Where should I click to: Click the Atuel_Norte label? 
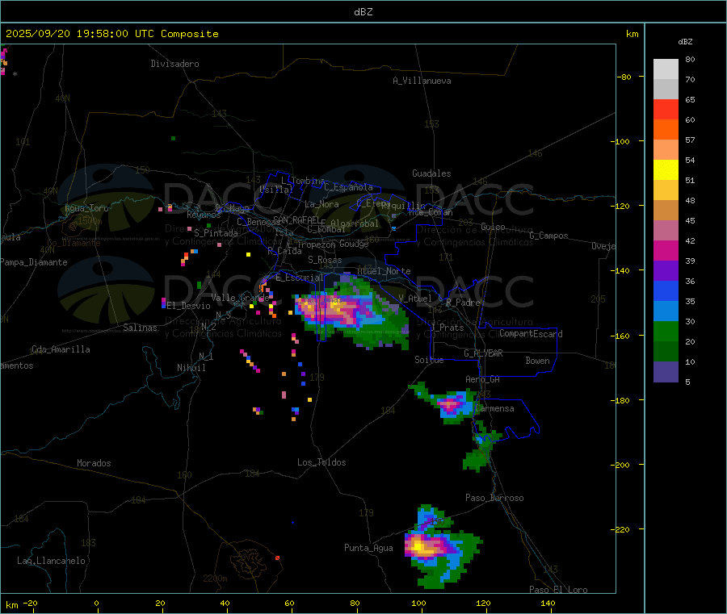[x=384, y=271]
